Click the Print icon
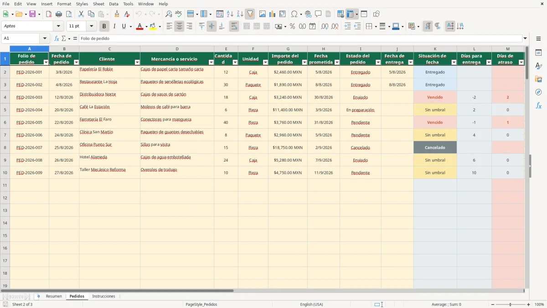This screenshot has width=547, height=308. pos(59,14)
